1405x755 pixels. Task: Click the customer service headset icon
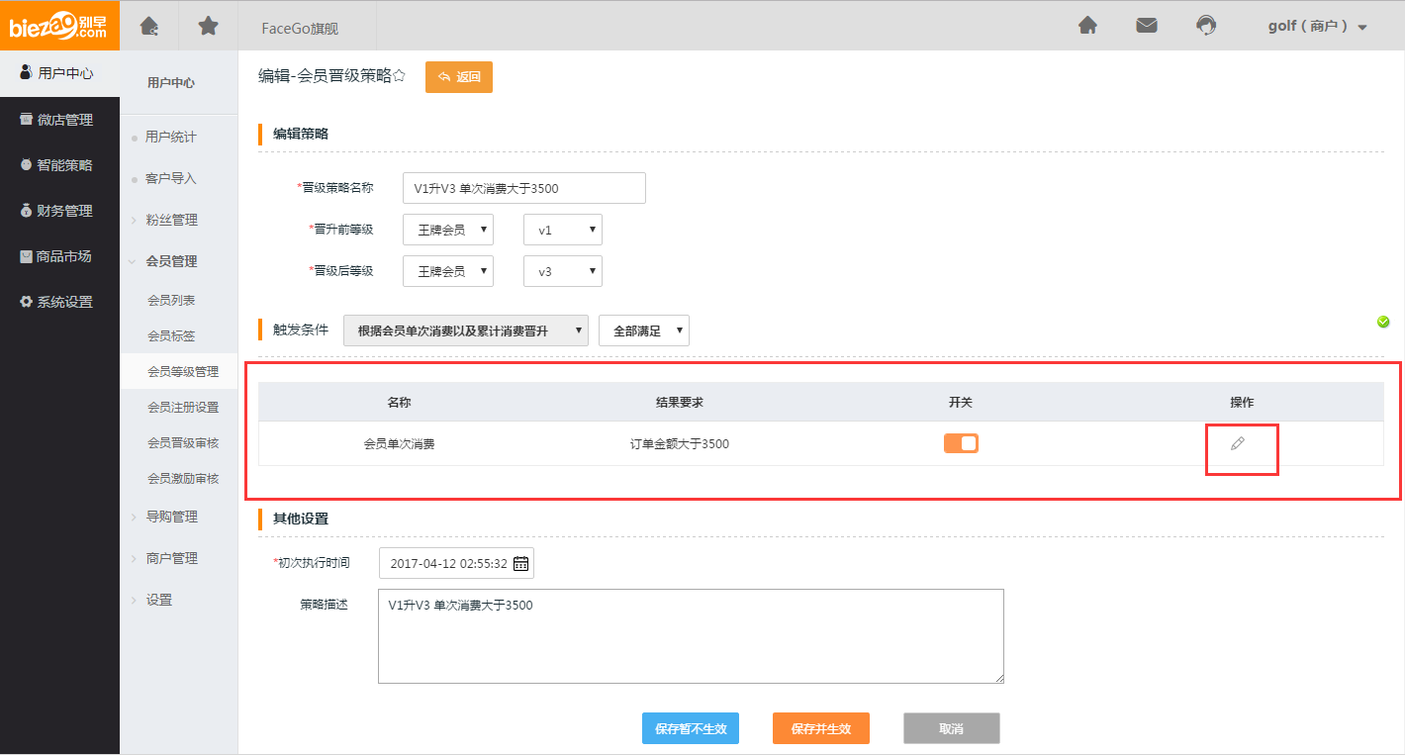point(1206,27)
